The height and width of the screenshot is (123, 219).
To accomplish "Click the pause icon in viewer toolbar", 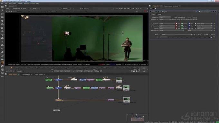I will 133,8.
